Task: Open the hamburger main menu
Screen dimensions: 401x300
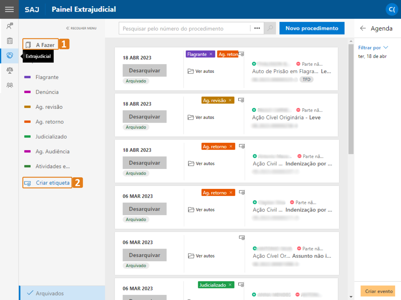Action: (9, 9)
